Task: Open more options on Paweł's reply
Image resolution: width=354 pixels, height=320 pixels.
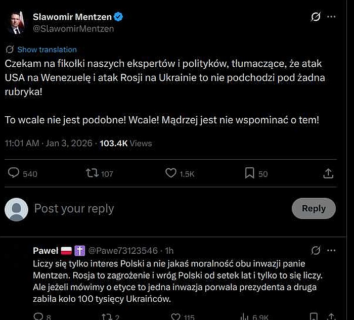Action: (x=331, y=250)
